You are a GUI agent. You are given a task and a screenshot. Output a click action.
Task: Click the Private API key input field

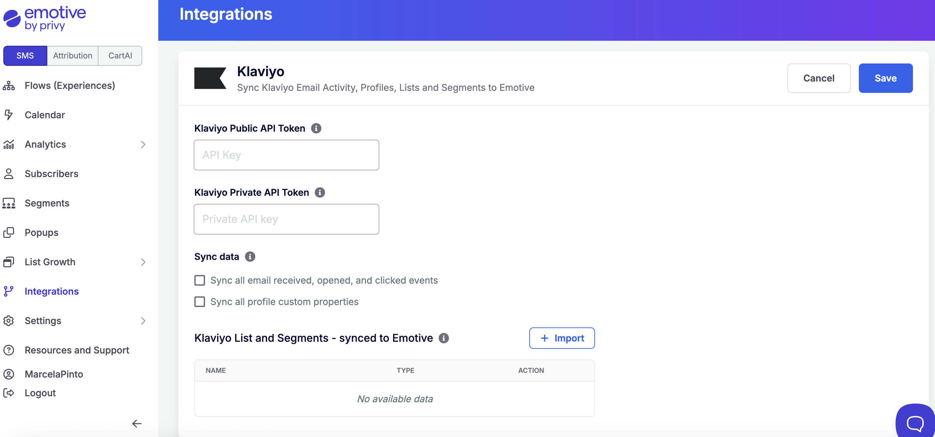[287, 219]
